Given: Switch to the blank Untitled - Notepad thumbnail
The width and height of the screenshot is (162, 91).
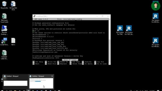Looking at the screenshot, I should [x=15, y=83].
